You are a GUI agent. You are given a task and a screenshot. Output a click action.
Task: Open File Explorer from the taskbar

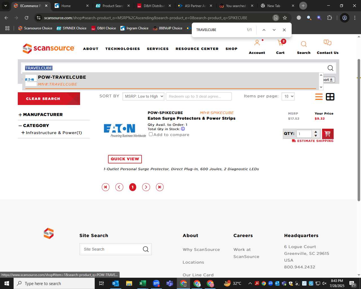coord(129,283)
